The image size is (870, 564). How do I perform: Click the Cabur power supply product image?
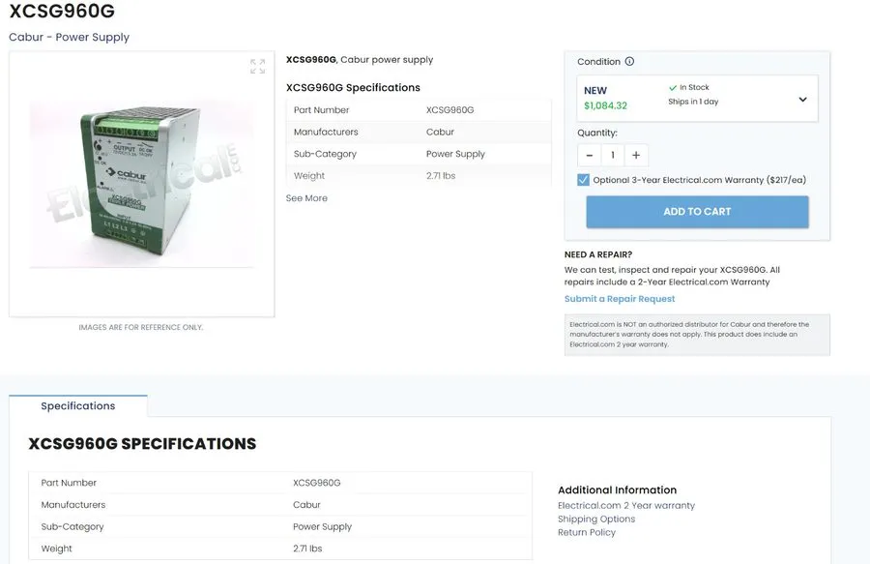click(x=141, y=183)
